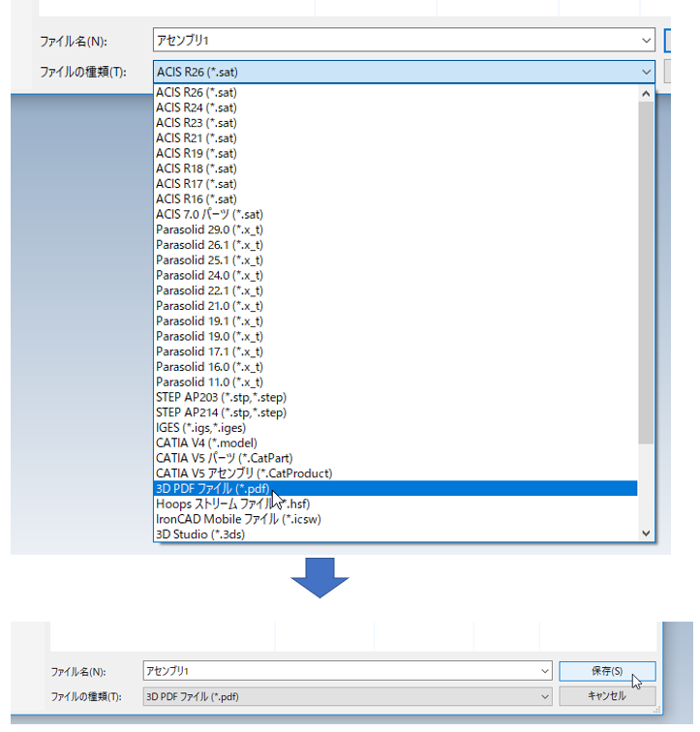Screen dimensions: 700x732
Task: Open lower ファイルの種類 combo showing 3D PDF
Action: click(348, 696)
